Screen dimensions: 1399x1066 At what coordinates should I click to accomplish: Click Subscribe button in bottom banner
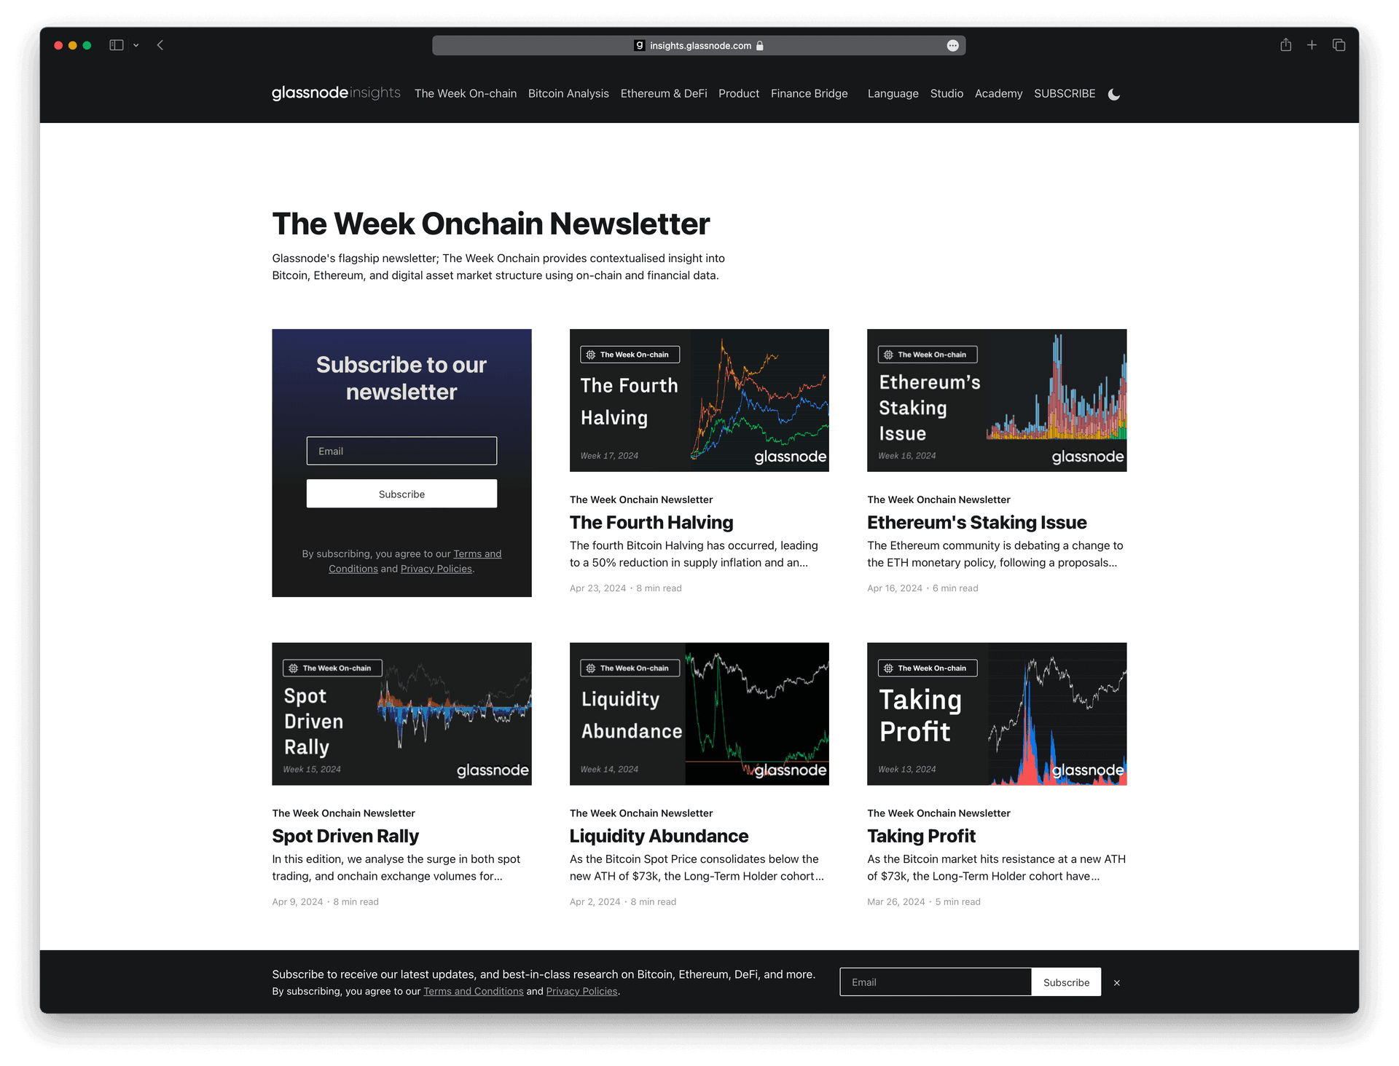pyautogui.click(x=1065, y=981)
